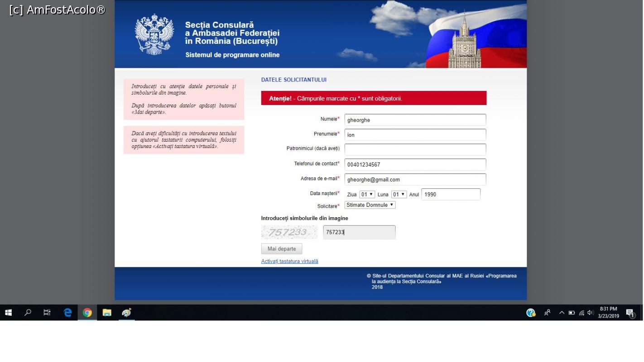Open the Solicitare salutation dropdown
Screen dimensions: 644x362
pos(370,205)
